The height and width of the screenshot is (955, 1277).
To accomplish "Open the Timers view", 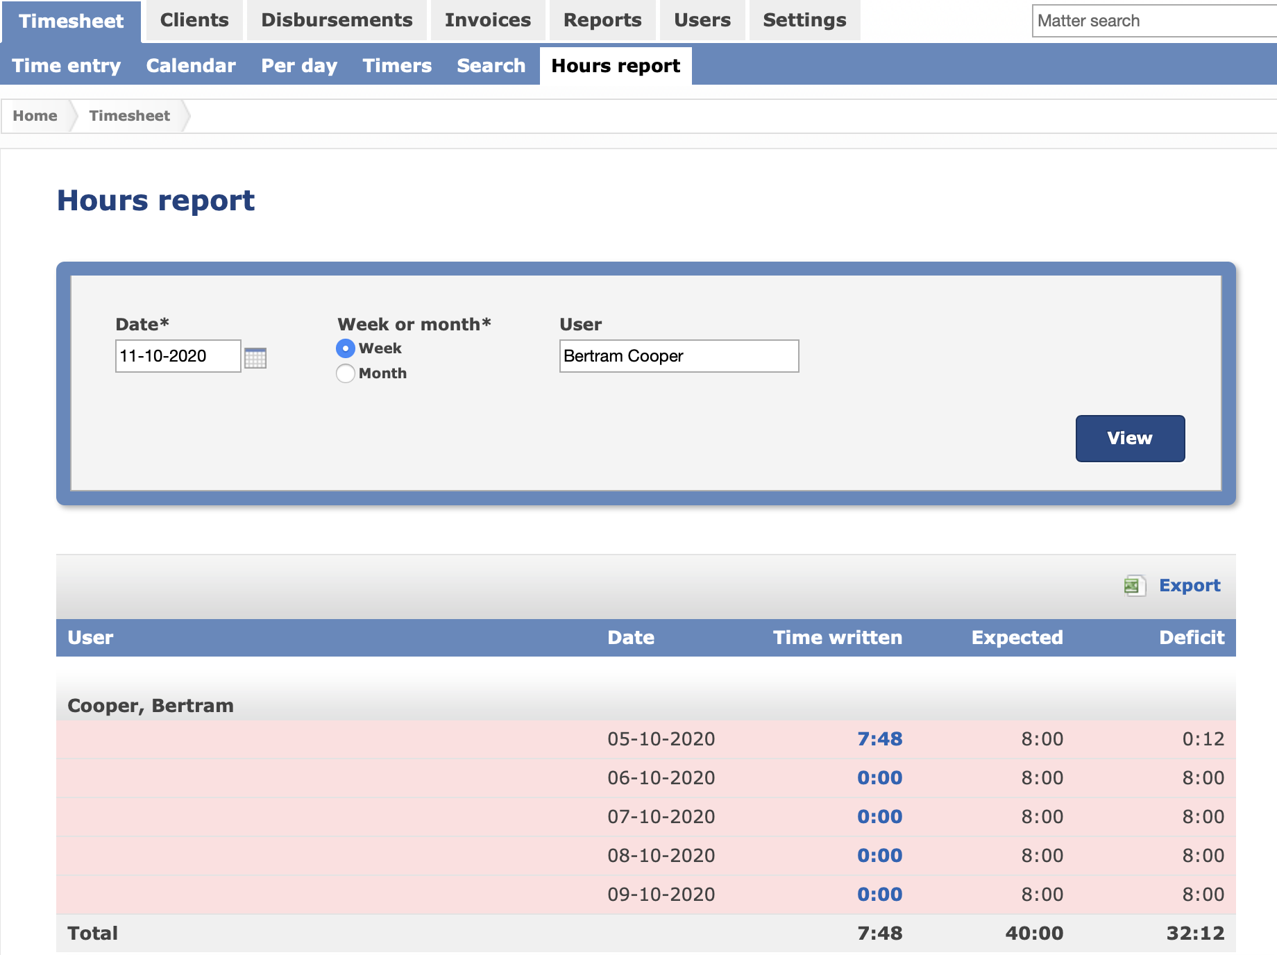I will [x=396, y=65].
